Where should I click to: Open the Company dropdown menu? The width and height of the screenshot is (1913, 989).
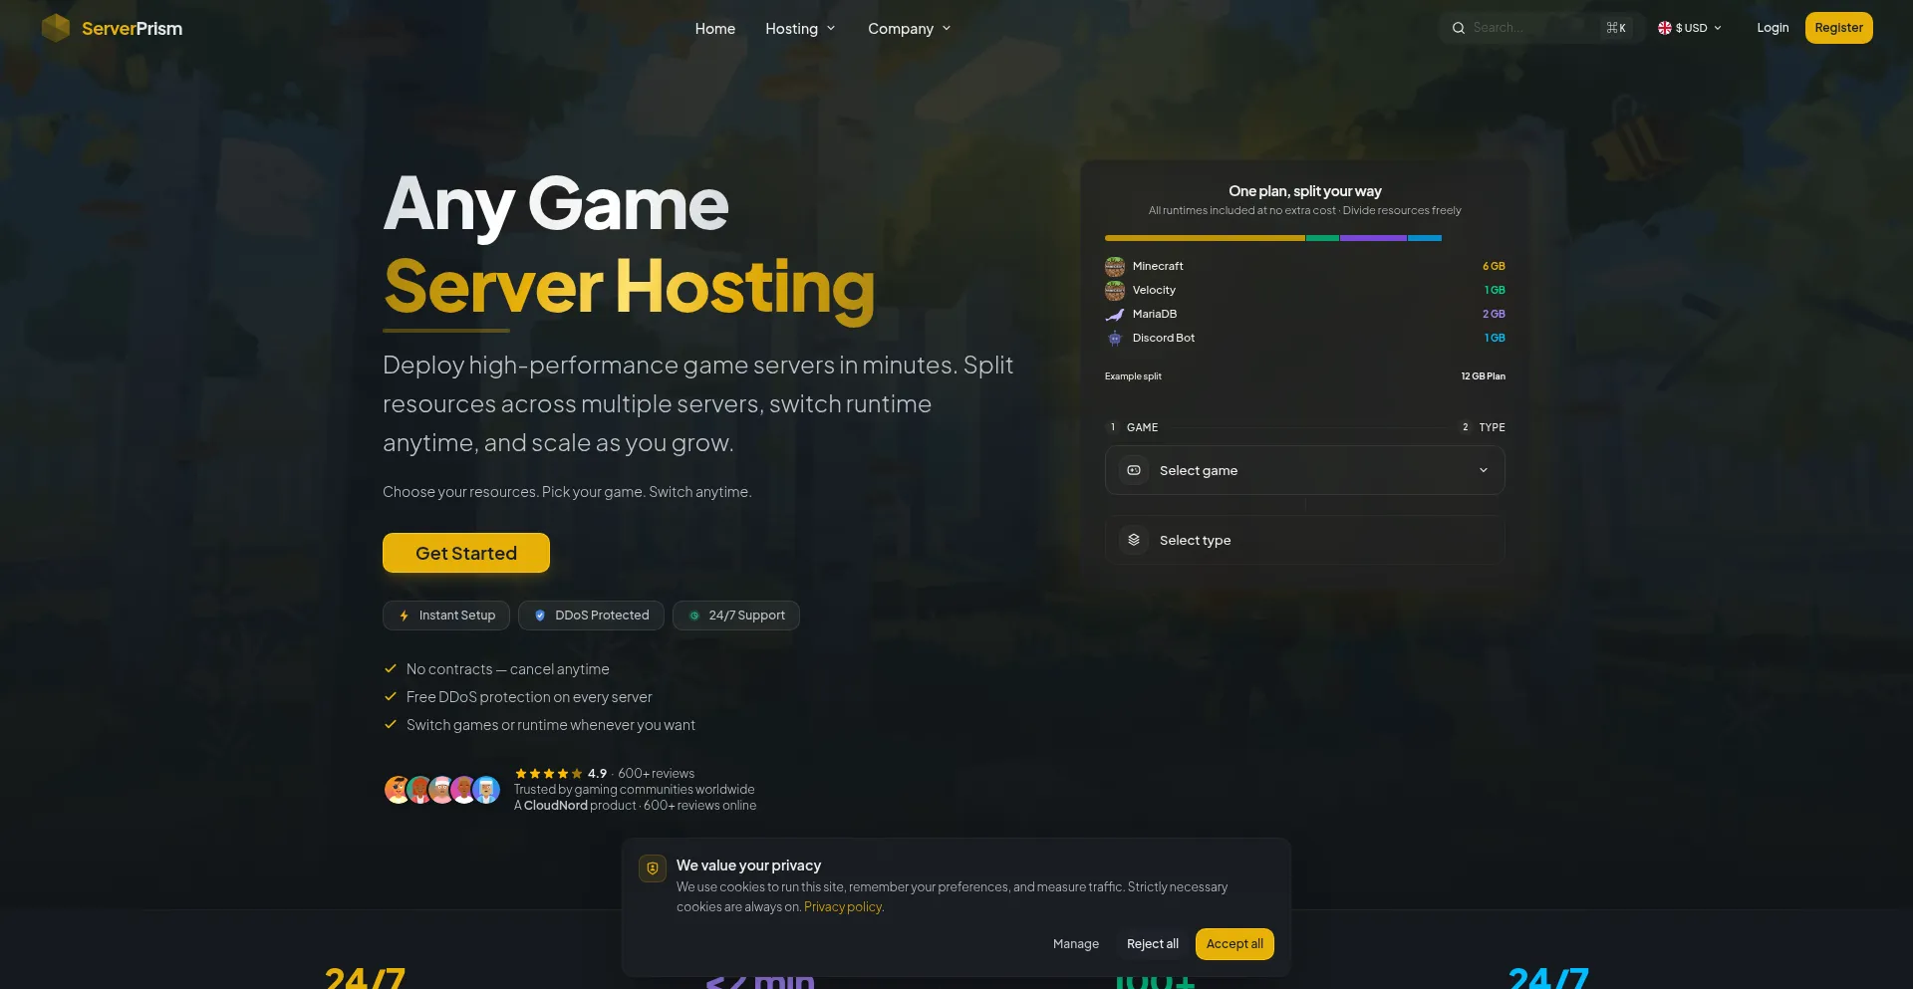(x=909, y=29)
